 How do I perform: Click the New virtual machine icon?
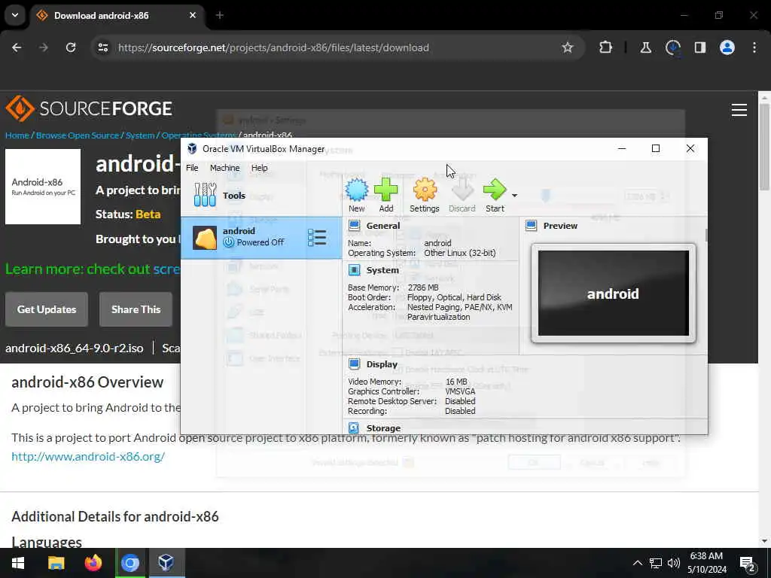point(356,190)
